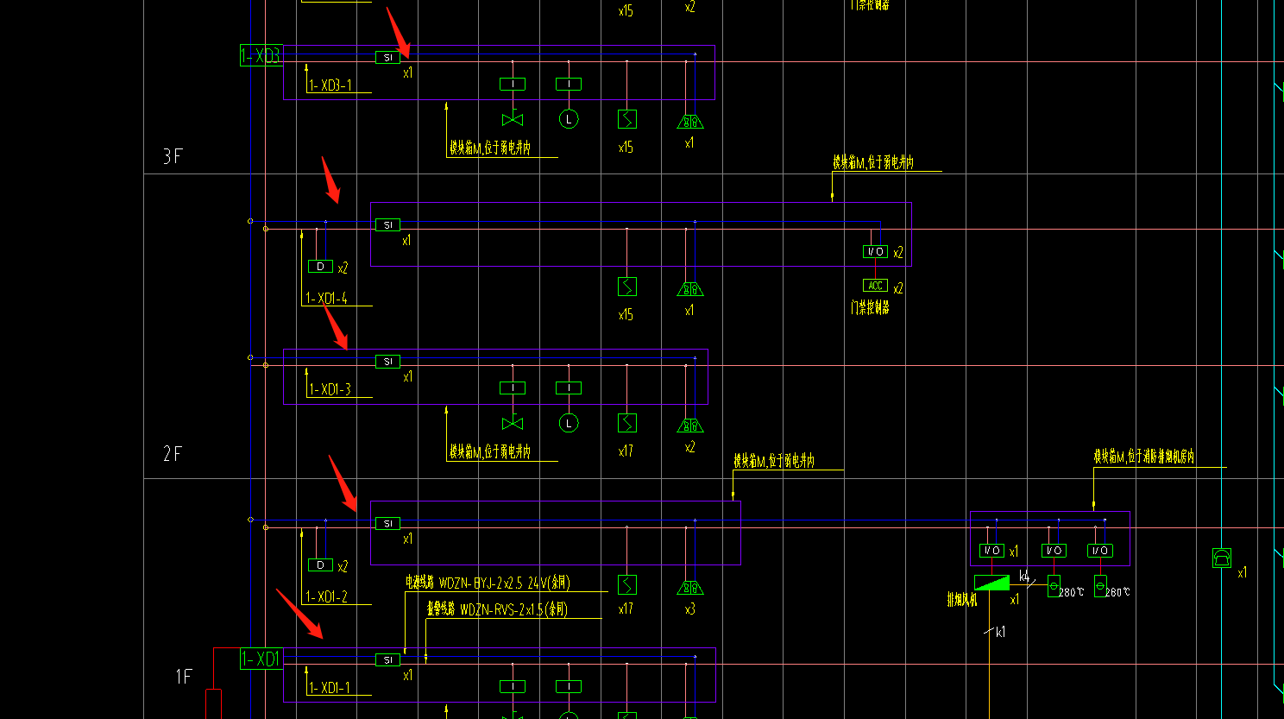The height and width of the screenshot is (719, 1284).
Task: Select the D display box above 1-XD1-4
Action: 320,267
